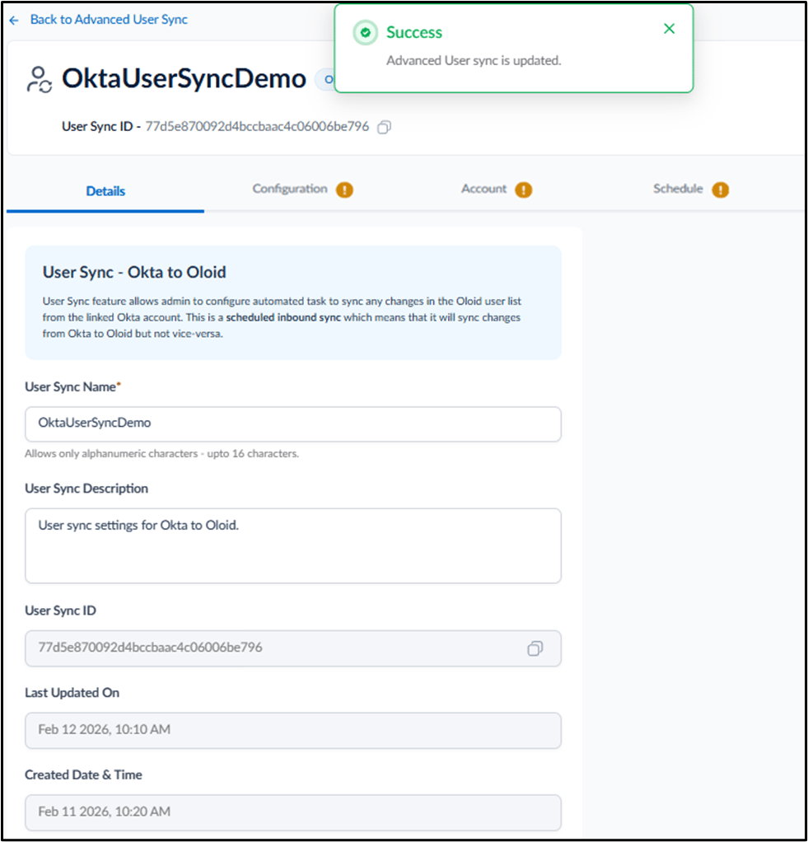Click the green Success checkmark icon
The width and height of the screenshot is (808, 842).
(x=366, y=33)
